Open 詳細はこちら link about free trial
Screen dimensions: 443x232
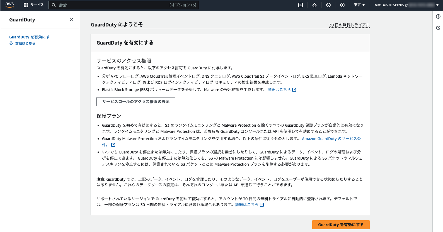(x=247, y=205)
